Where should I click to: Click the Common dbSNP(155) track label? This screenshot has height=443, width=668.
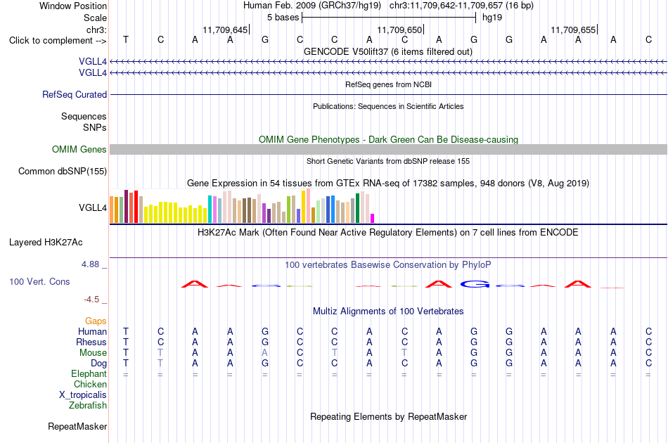pyautogui.click(x=62, y=172)
